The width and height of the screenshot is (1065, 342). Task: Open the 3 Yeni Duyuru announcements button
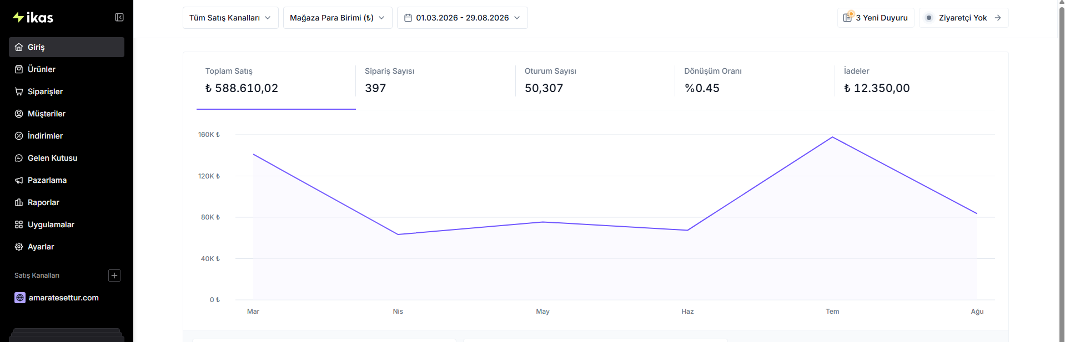(x=876, y=18)
